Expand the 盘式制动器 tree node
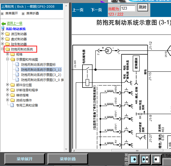This screenshot has height=166, width=171. point(2,39)
